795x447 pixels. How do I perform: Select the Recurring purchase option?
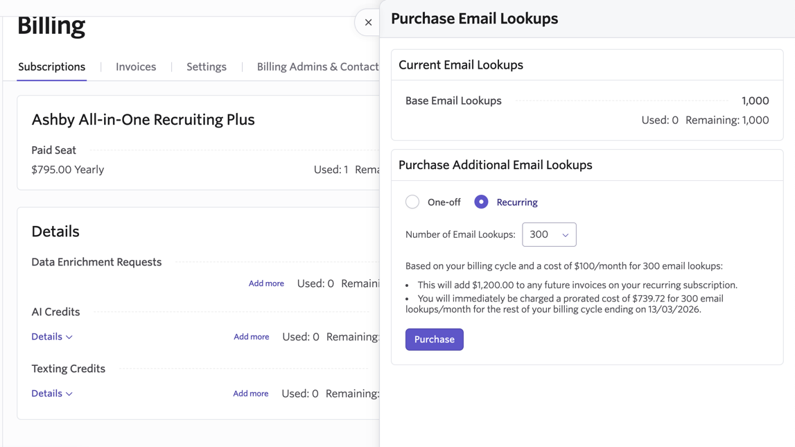pyautogui.click(x=481, y=202)
